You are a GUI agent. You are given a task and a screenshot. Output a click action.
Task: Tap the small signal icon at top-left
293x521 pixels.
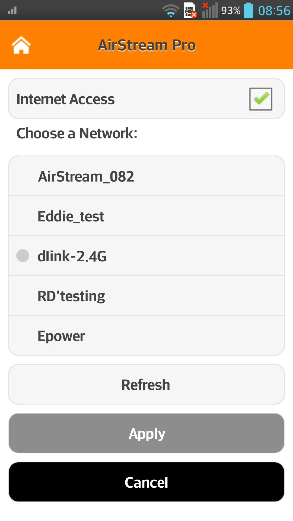click(12, 11)
